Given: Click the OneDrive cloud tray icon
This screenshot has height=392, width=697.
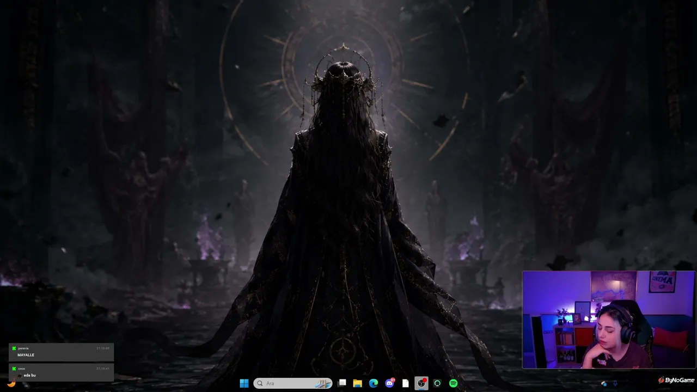Looking at the screenshot, I should [x=604, y=384].
